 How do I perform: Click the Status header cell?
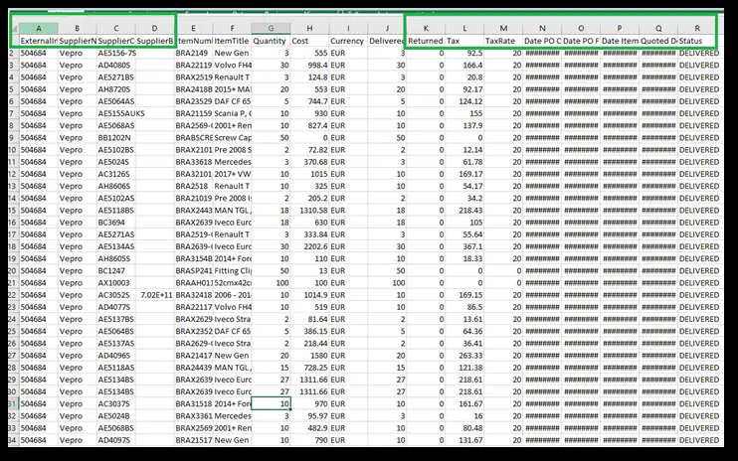coord(697,41)
